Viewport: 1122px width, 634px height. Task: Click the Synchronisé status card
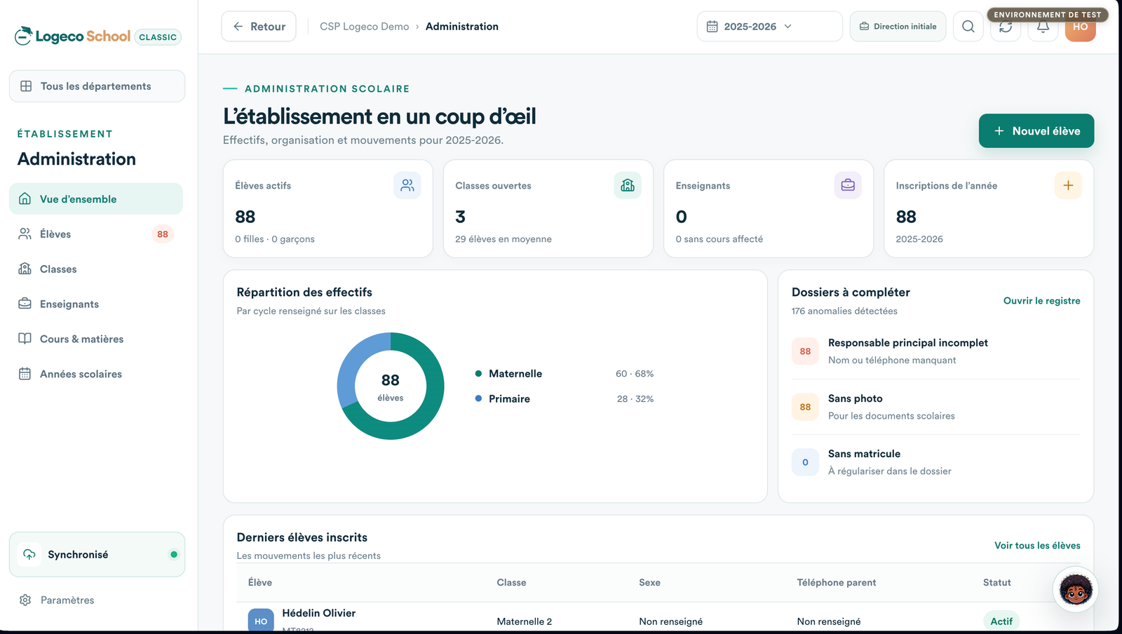97,554
